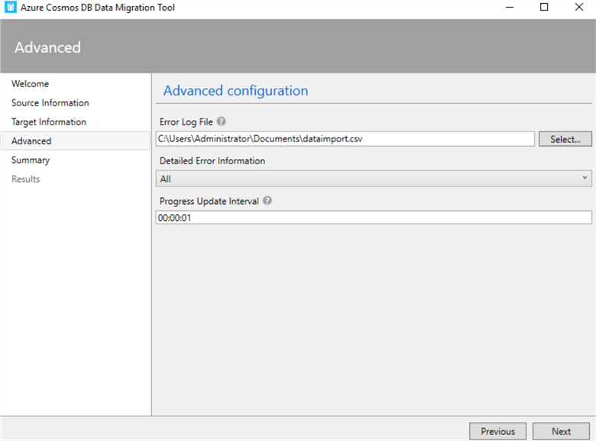Screen dimensions: 596x441
Task: Click the Advanced configuration heading
Action: [236, 91]
